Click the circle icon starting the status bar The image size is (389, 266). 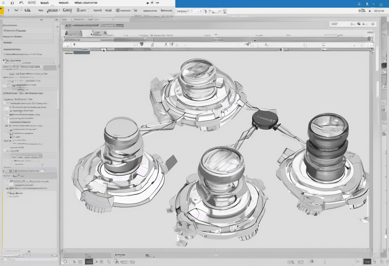coord(65,262)
